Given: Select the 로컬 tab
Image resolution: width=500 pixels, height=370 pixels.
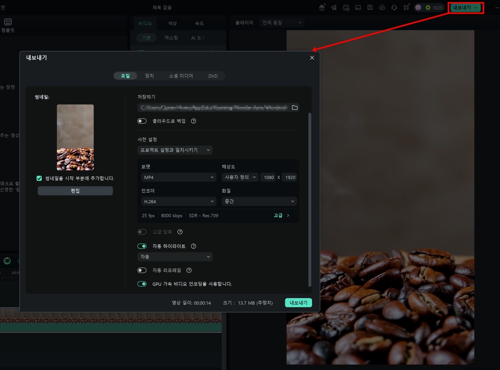Looking at the screenshot, I should [x=125, y=76].
